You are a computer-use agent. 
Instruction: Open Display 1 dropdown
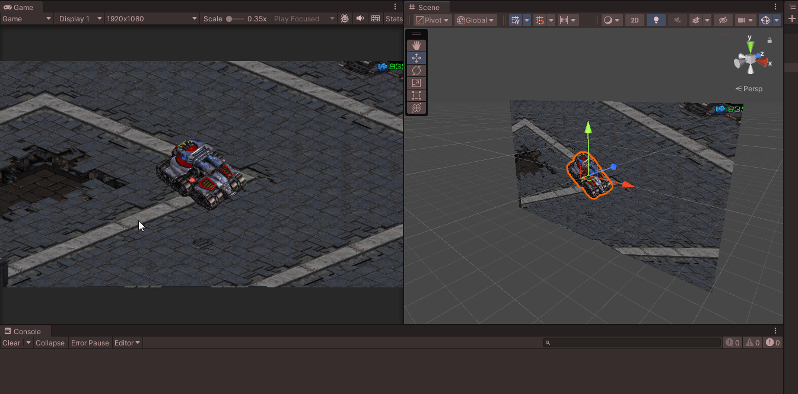click(x=80, y=19)
